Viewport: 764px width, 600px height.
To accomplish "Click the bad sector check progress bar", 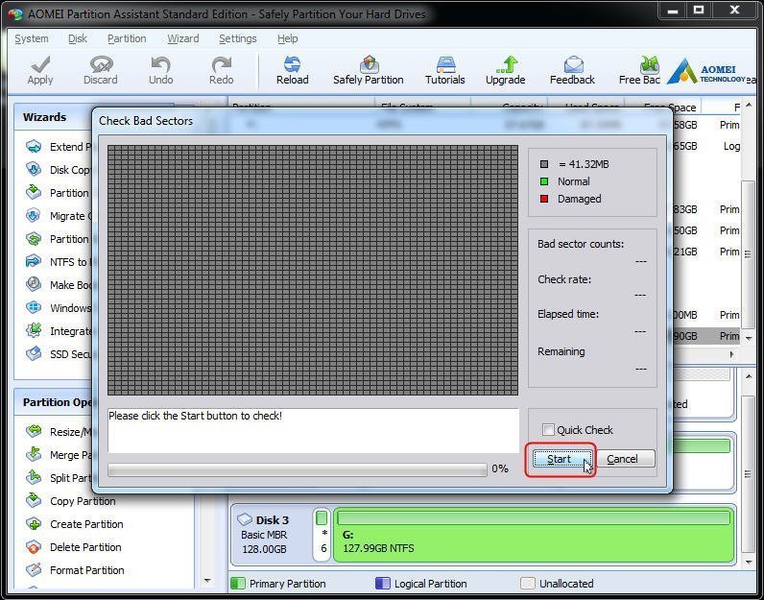I will pos(298,469).
